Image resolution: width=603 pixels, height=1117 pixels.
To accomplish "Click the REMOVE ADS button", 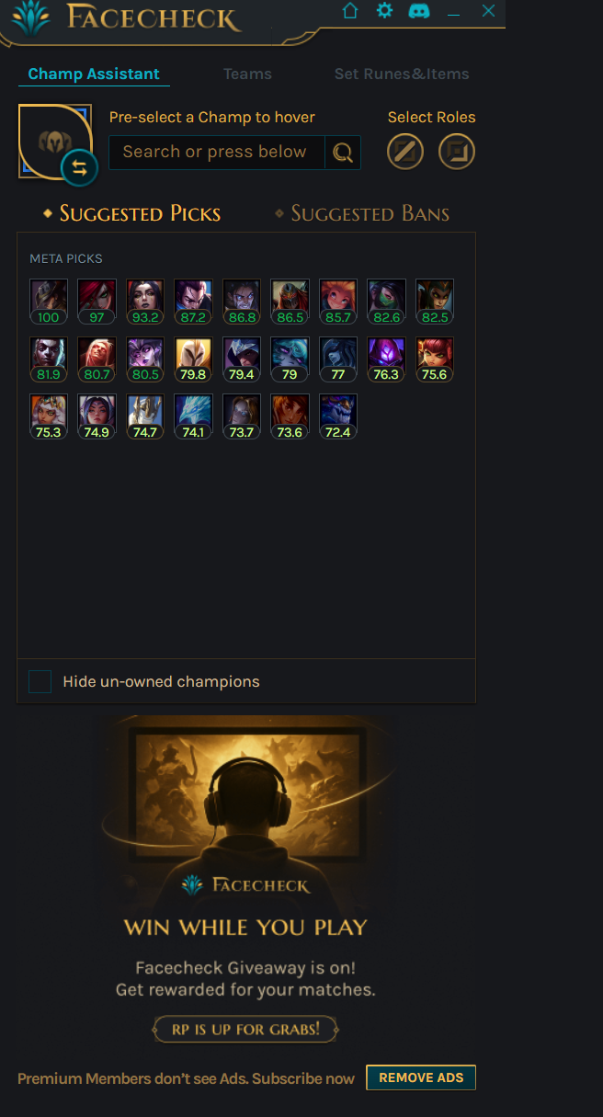I will (x=421, y=1077).
